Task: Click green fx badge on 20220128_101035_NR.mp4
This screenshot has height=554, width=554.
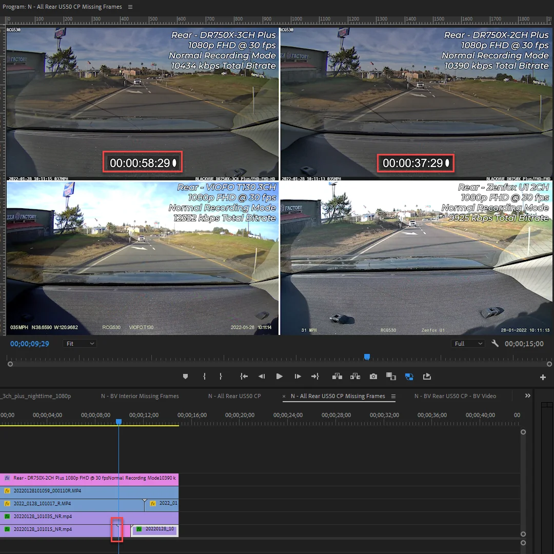Action: [7, 517]
